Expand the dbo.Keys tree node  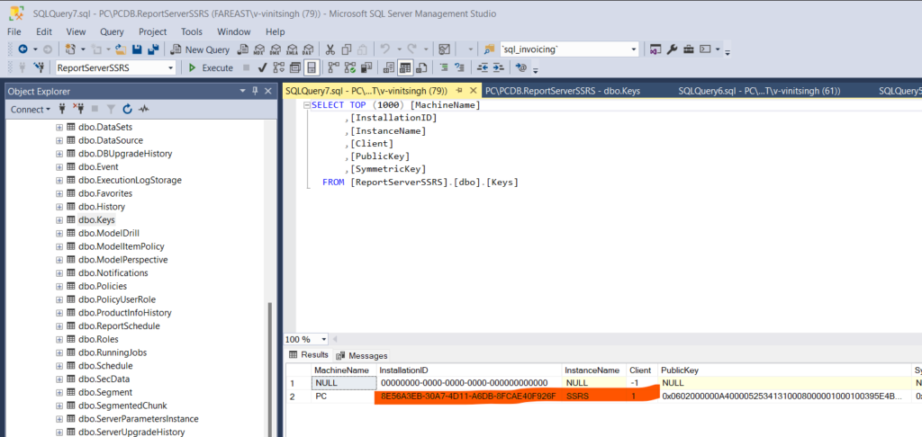pyautogui.click(x=59, y=220)
